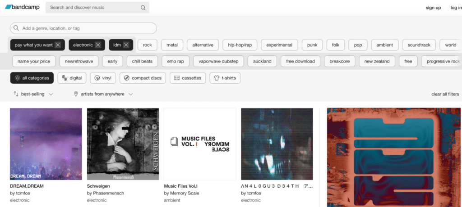Click 'by tcmfos' under DREAM,DREAM
The height and width of the screenshot is (207, 462).
coord(20,193)
